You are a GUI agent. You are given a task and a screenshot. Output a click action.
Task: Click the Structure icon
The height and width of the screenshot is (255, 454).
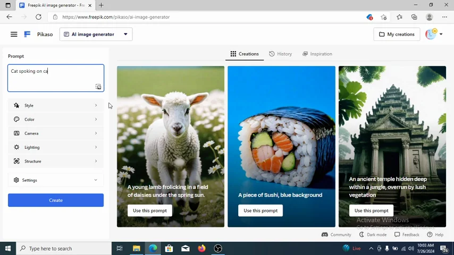pos(16,161)
